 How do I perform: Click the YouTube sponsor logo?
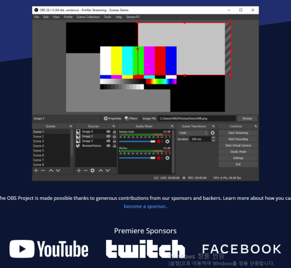(49, 249)
